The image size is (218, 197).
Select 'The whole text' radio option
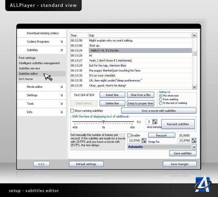pos(161,96)
